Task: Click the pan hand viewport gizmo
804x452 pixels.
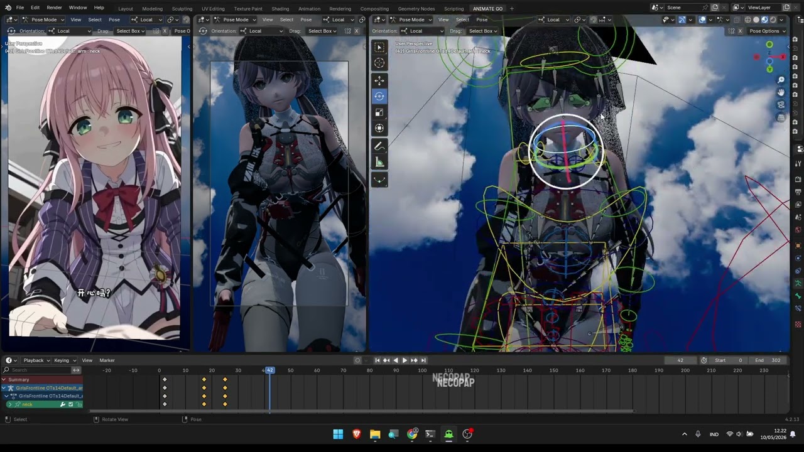Action: (x=781, y=92)
